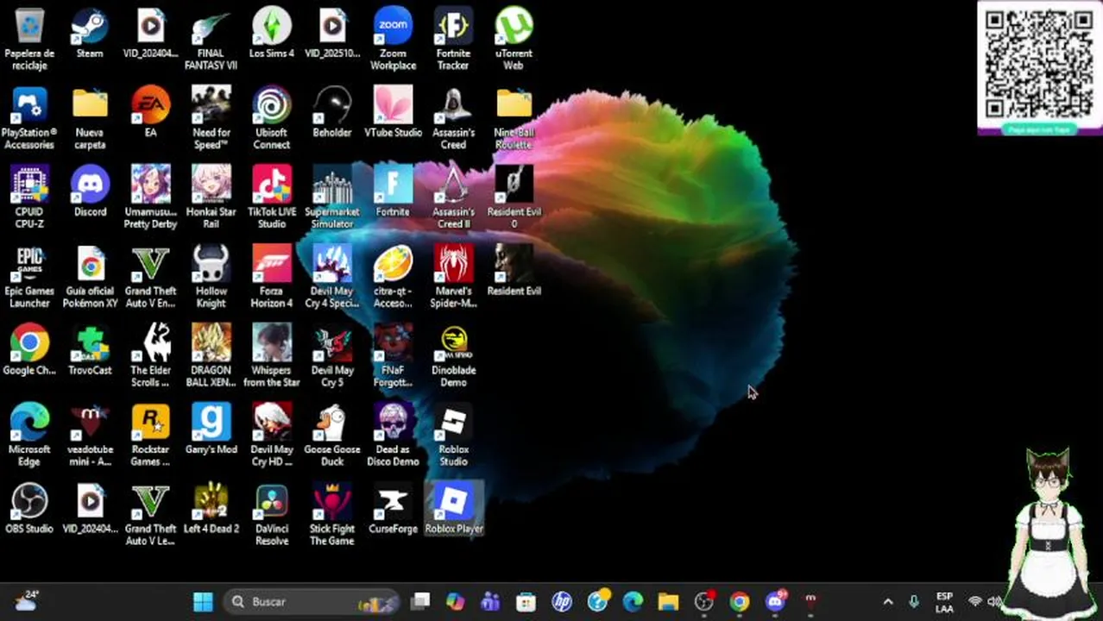Select Dead as Disco Demo icon
The image size is (1103, 621).
pyautogui.click(x=393, y=436)
